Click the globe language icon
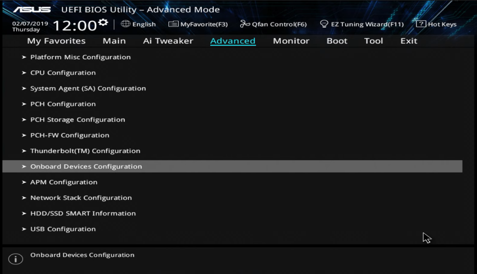This screenshot has width=477, height=274. [x=126, y=24]
